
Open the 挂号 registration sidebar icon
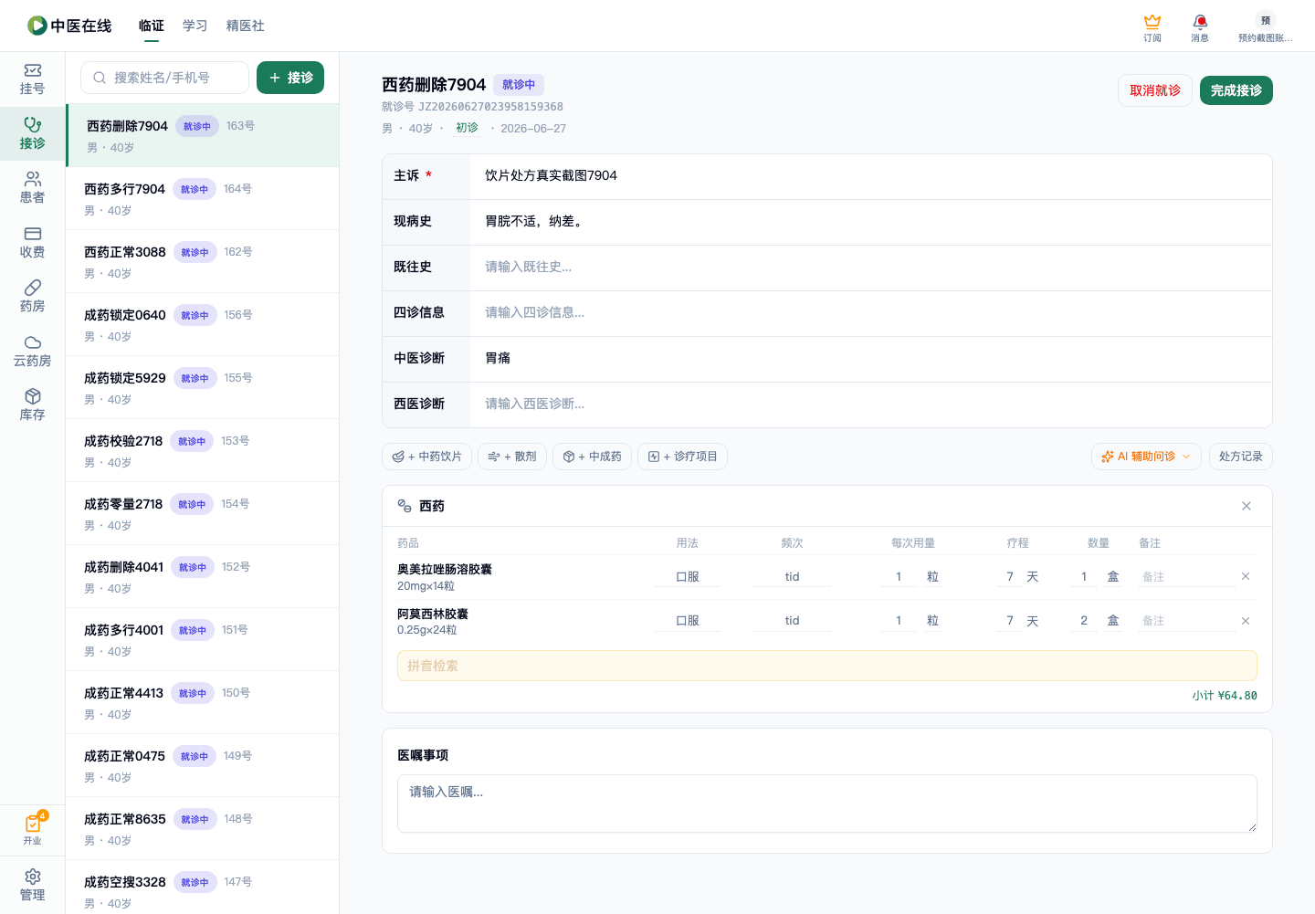pos(32,79)
